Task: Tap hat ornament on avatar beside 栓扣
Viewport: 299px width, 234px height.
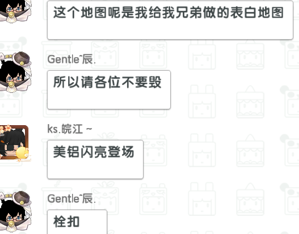Action: tap(22, 198)
